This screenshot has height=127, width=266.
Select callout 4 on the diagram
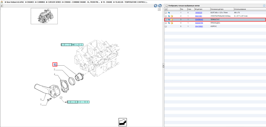click(55, 74)
